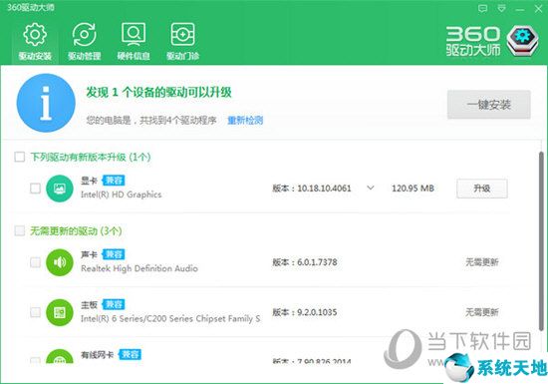This screenshot has width=548, height=384.
Task: Click the 有线网卡 network card icon
Action: 60,356
